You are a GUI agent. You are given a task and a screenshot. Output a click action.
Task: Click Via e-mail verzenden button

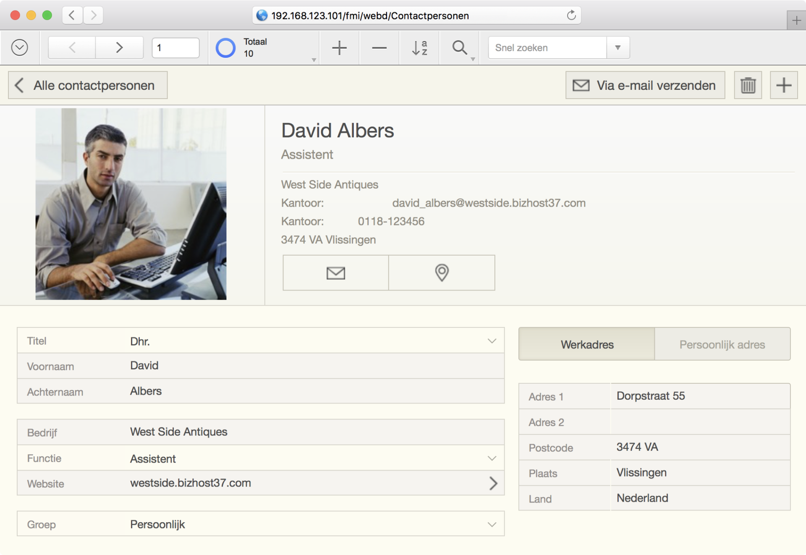[645, 85]
